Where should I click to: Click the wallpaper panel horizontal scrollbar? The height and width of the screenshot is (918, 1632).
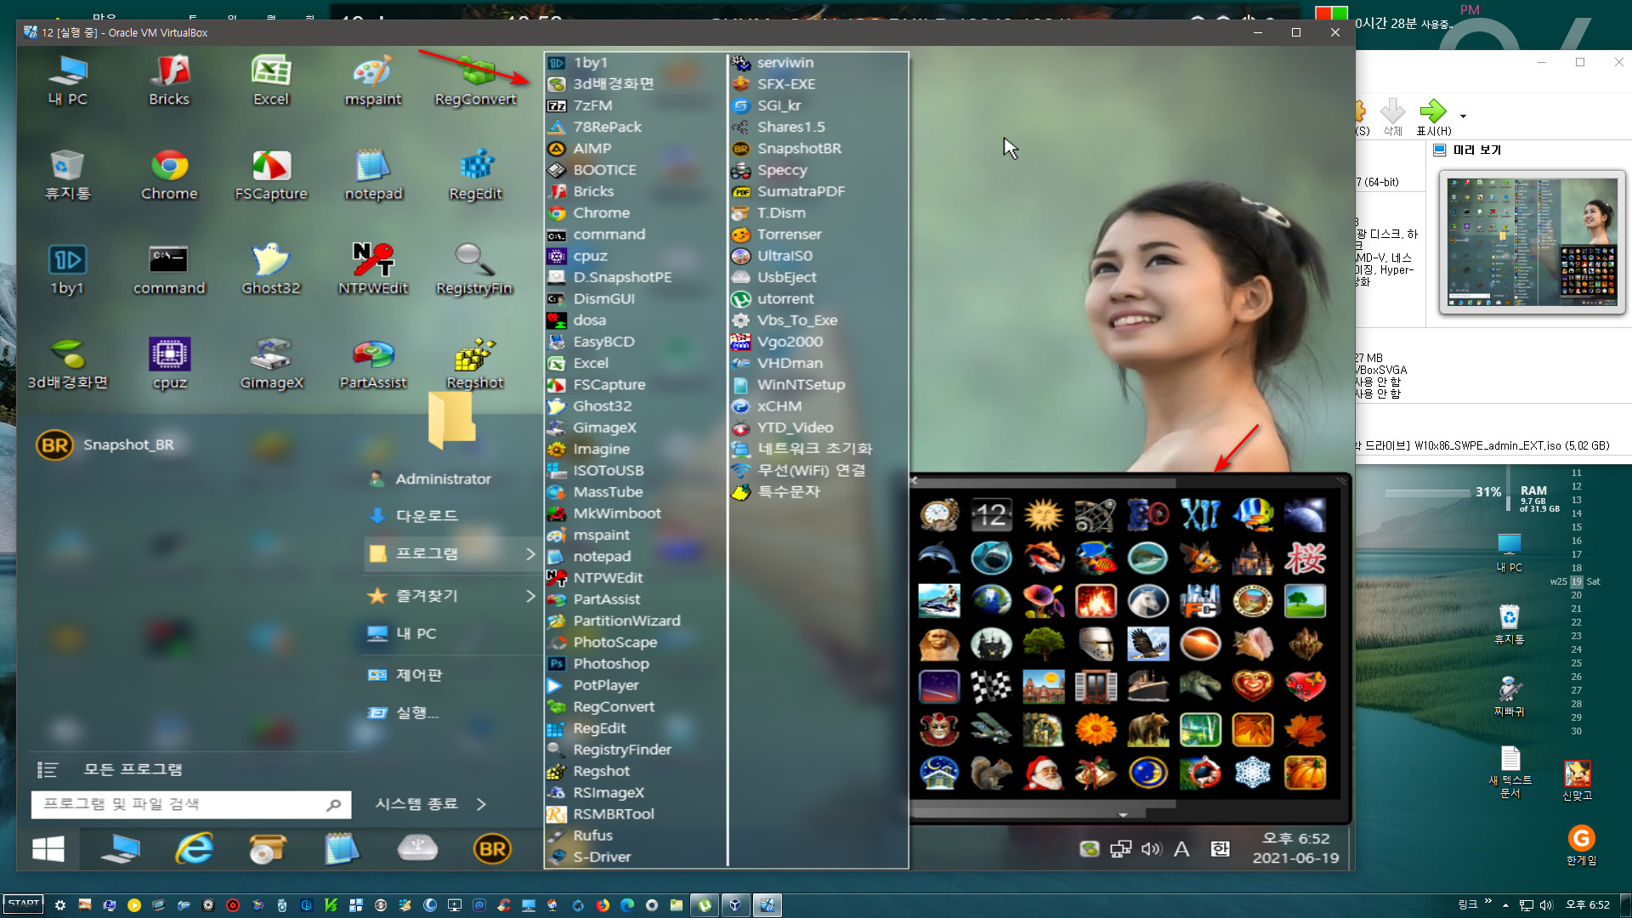(1044, 803)
